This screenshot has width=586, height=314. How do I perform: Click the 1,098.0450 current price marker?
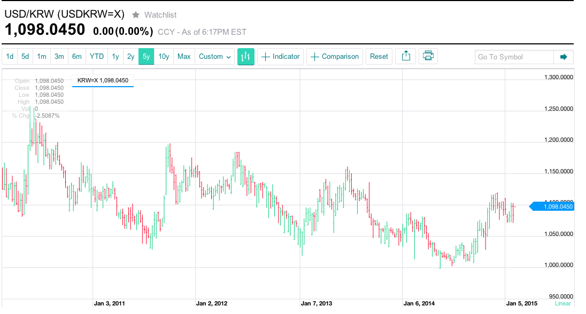click(x=552, y=206)
